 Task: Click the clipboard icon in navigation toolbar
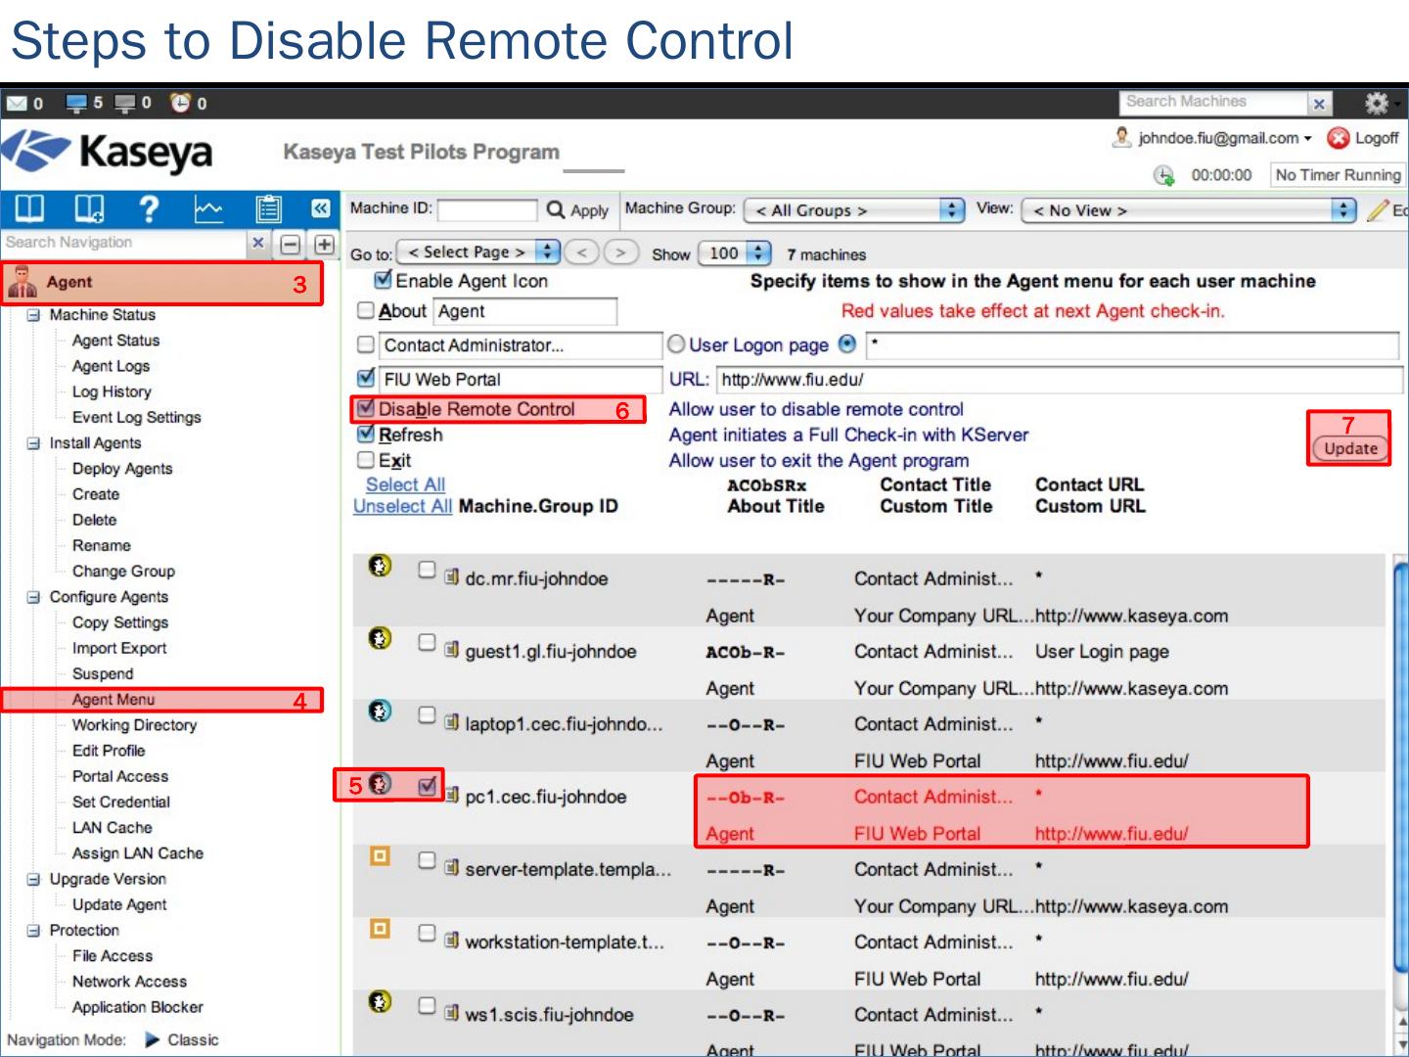(267, 209)
